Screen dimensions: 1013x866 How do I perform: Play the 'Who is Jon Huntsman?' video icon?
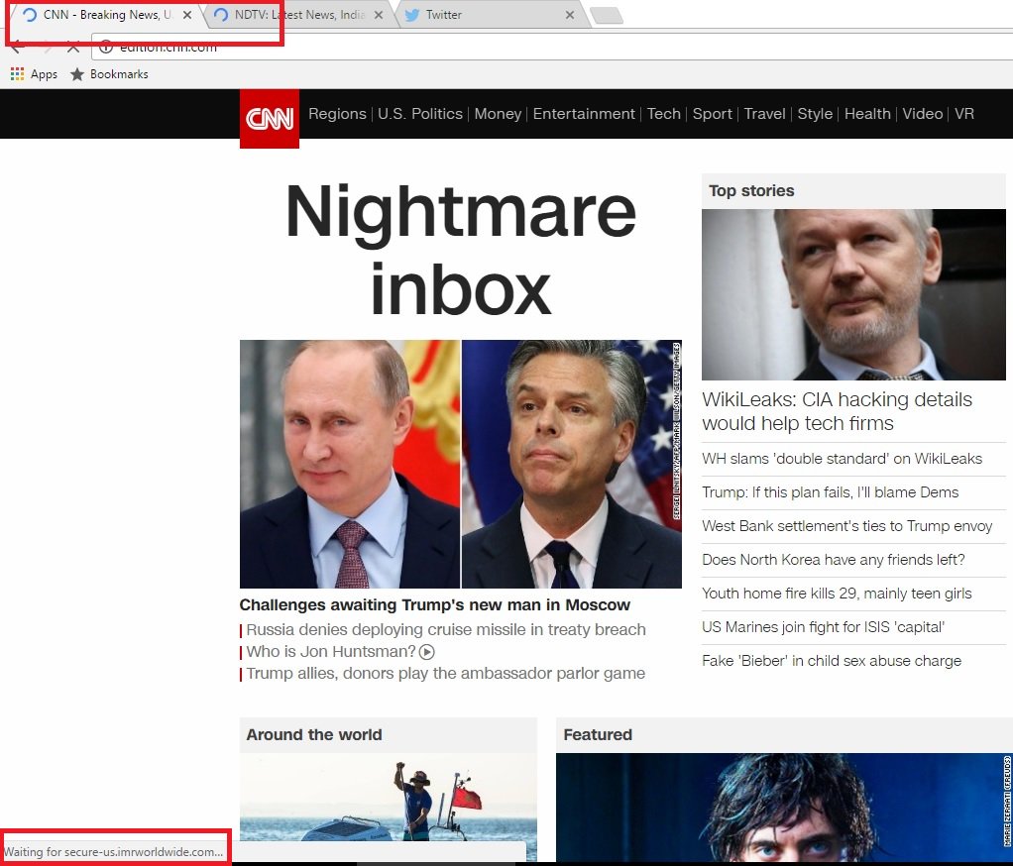pyautogui.click(x=426, y=652)
